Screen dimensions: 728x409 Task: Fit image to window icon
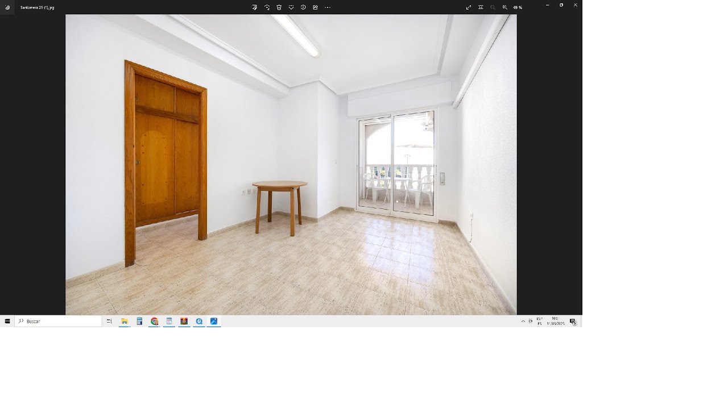[481, 7]
